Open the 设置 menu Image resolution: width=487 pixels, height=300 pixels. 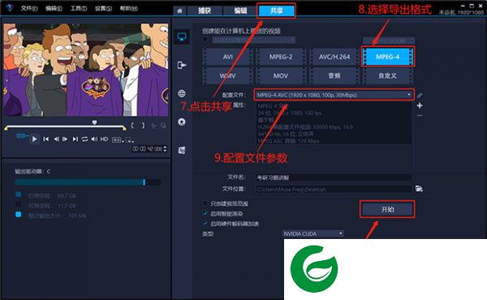tap(103, 8)
